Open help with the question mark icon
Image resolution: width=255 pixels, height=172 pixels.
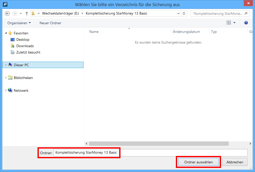[x=246, y=23]
